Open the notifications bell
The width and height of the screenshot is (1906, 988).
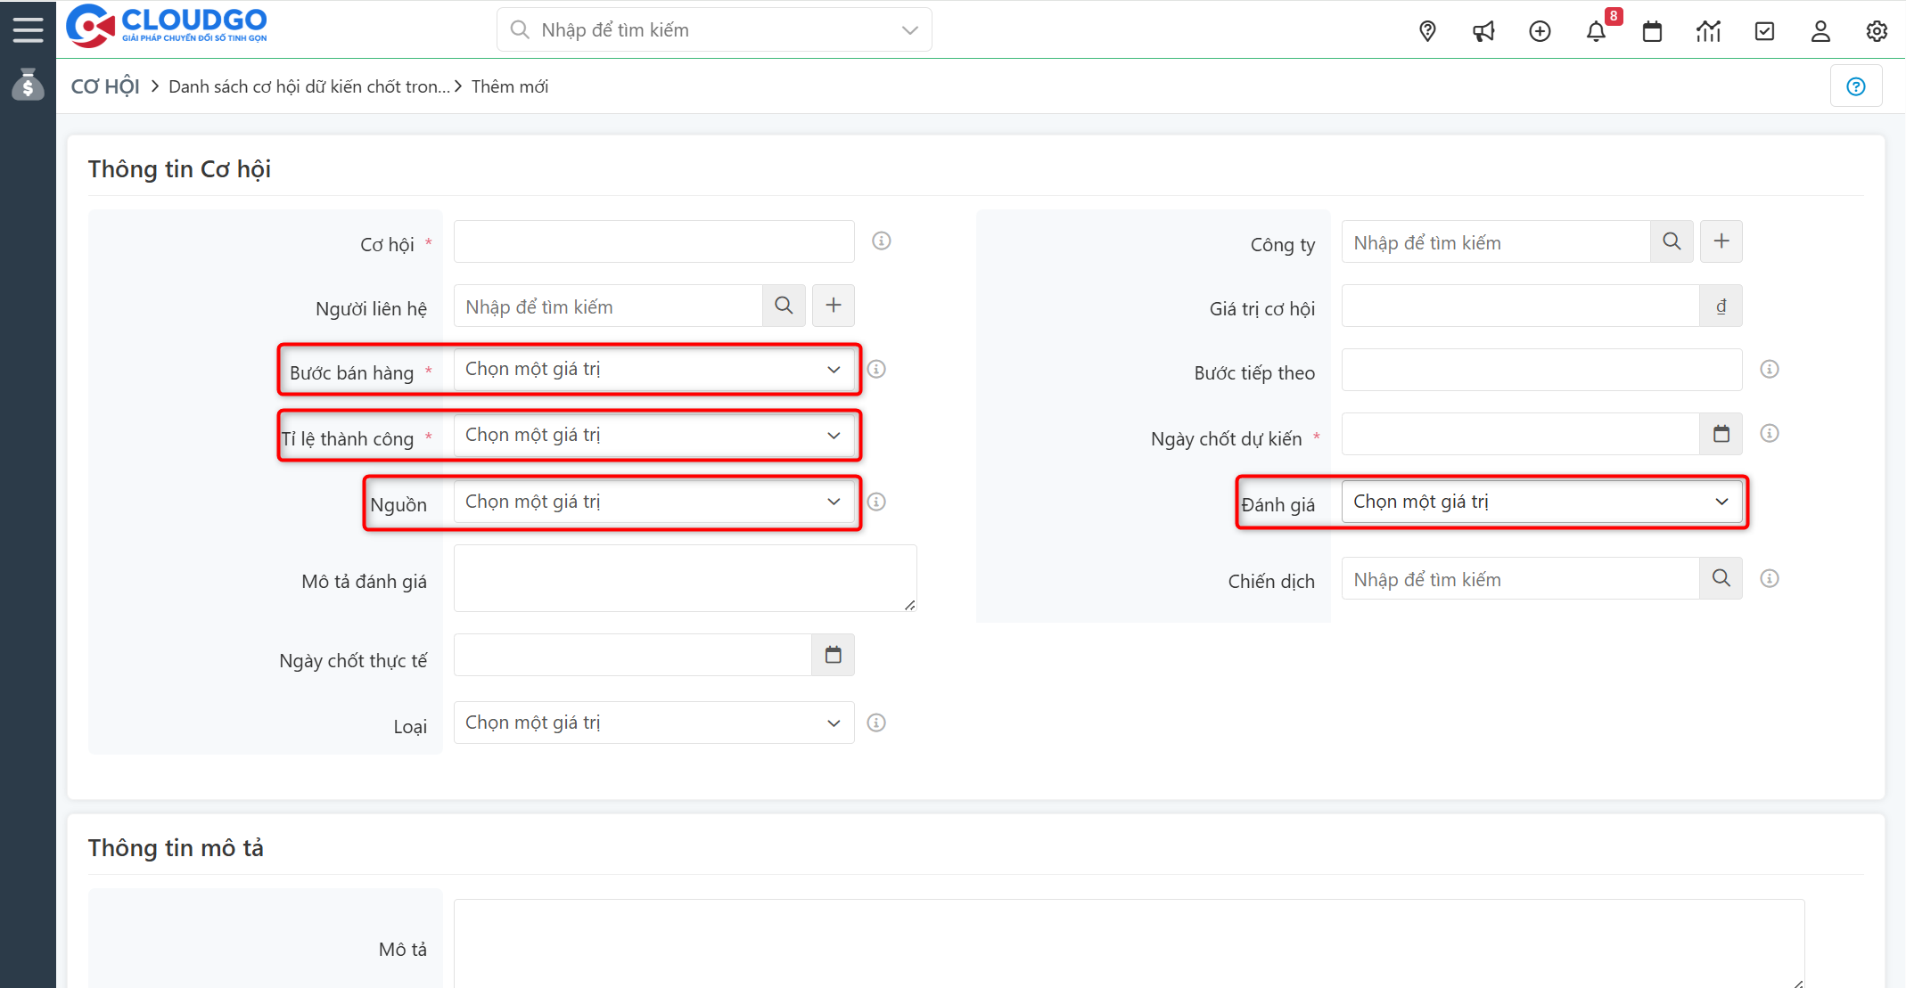pyautogui.click(x=1596, y=31)
